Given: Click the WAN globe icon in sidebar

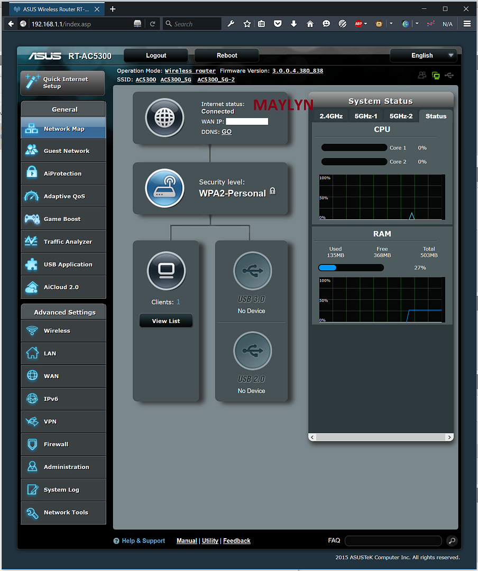Looking at the screenshot, I should [32, 375].
